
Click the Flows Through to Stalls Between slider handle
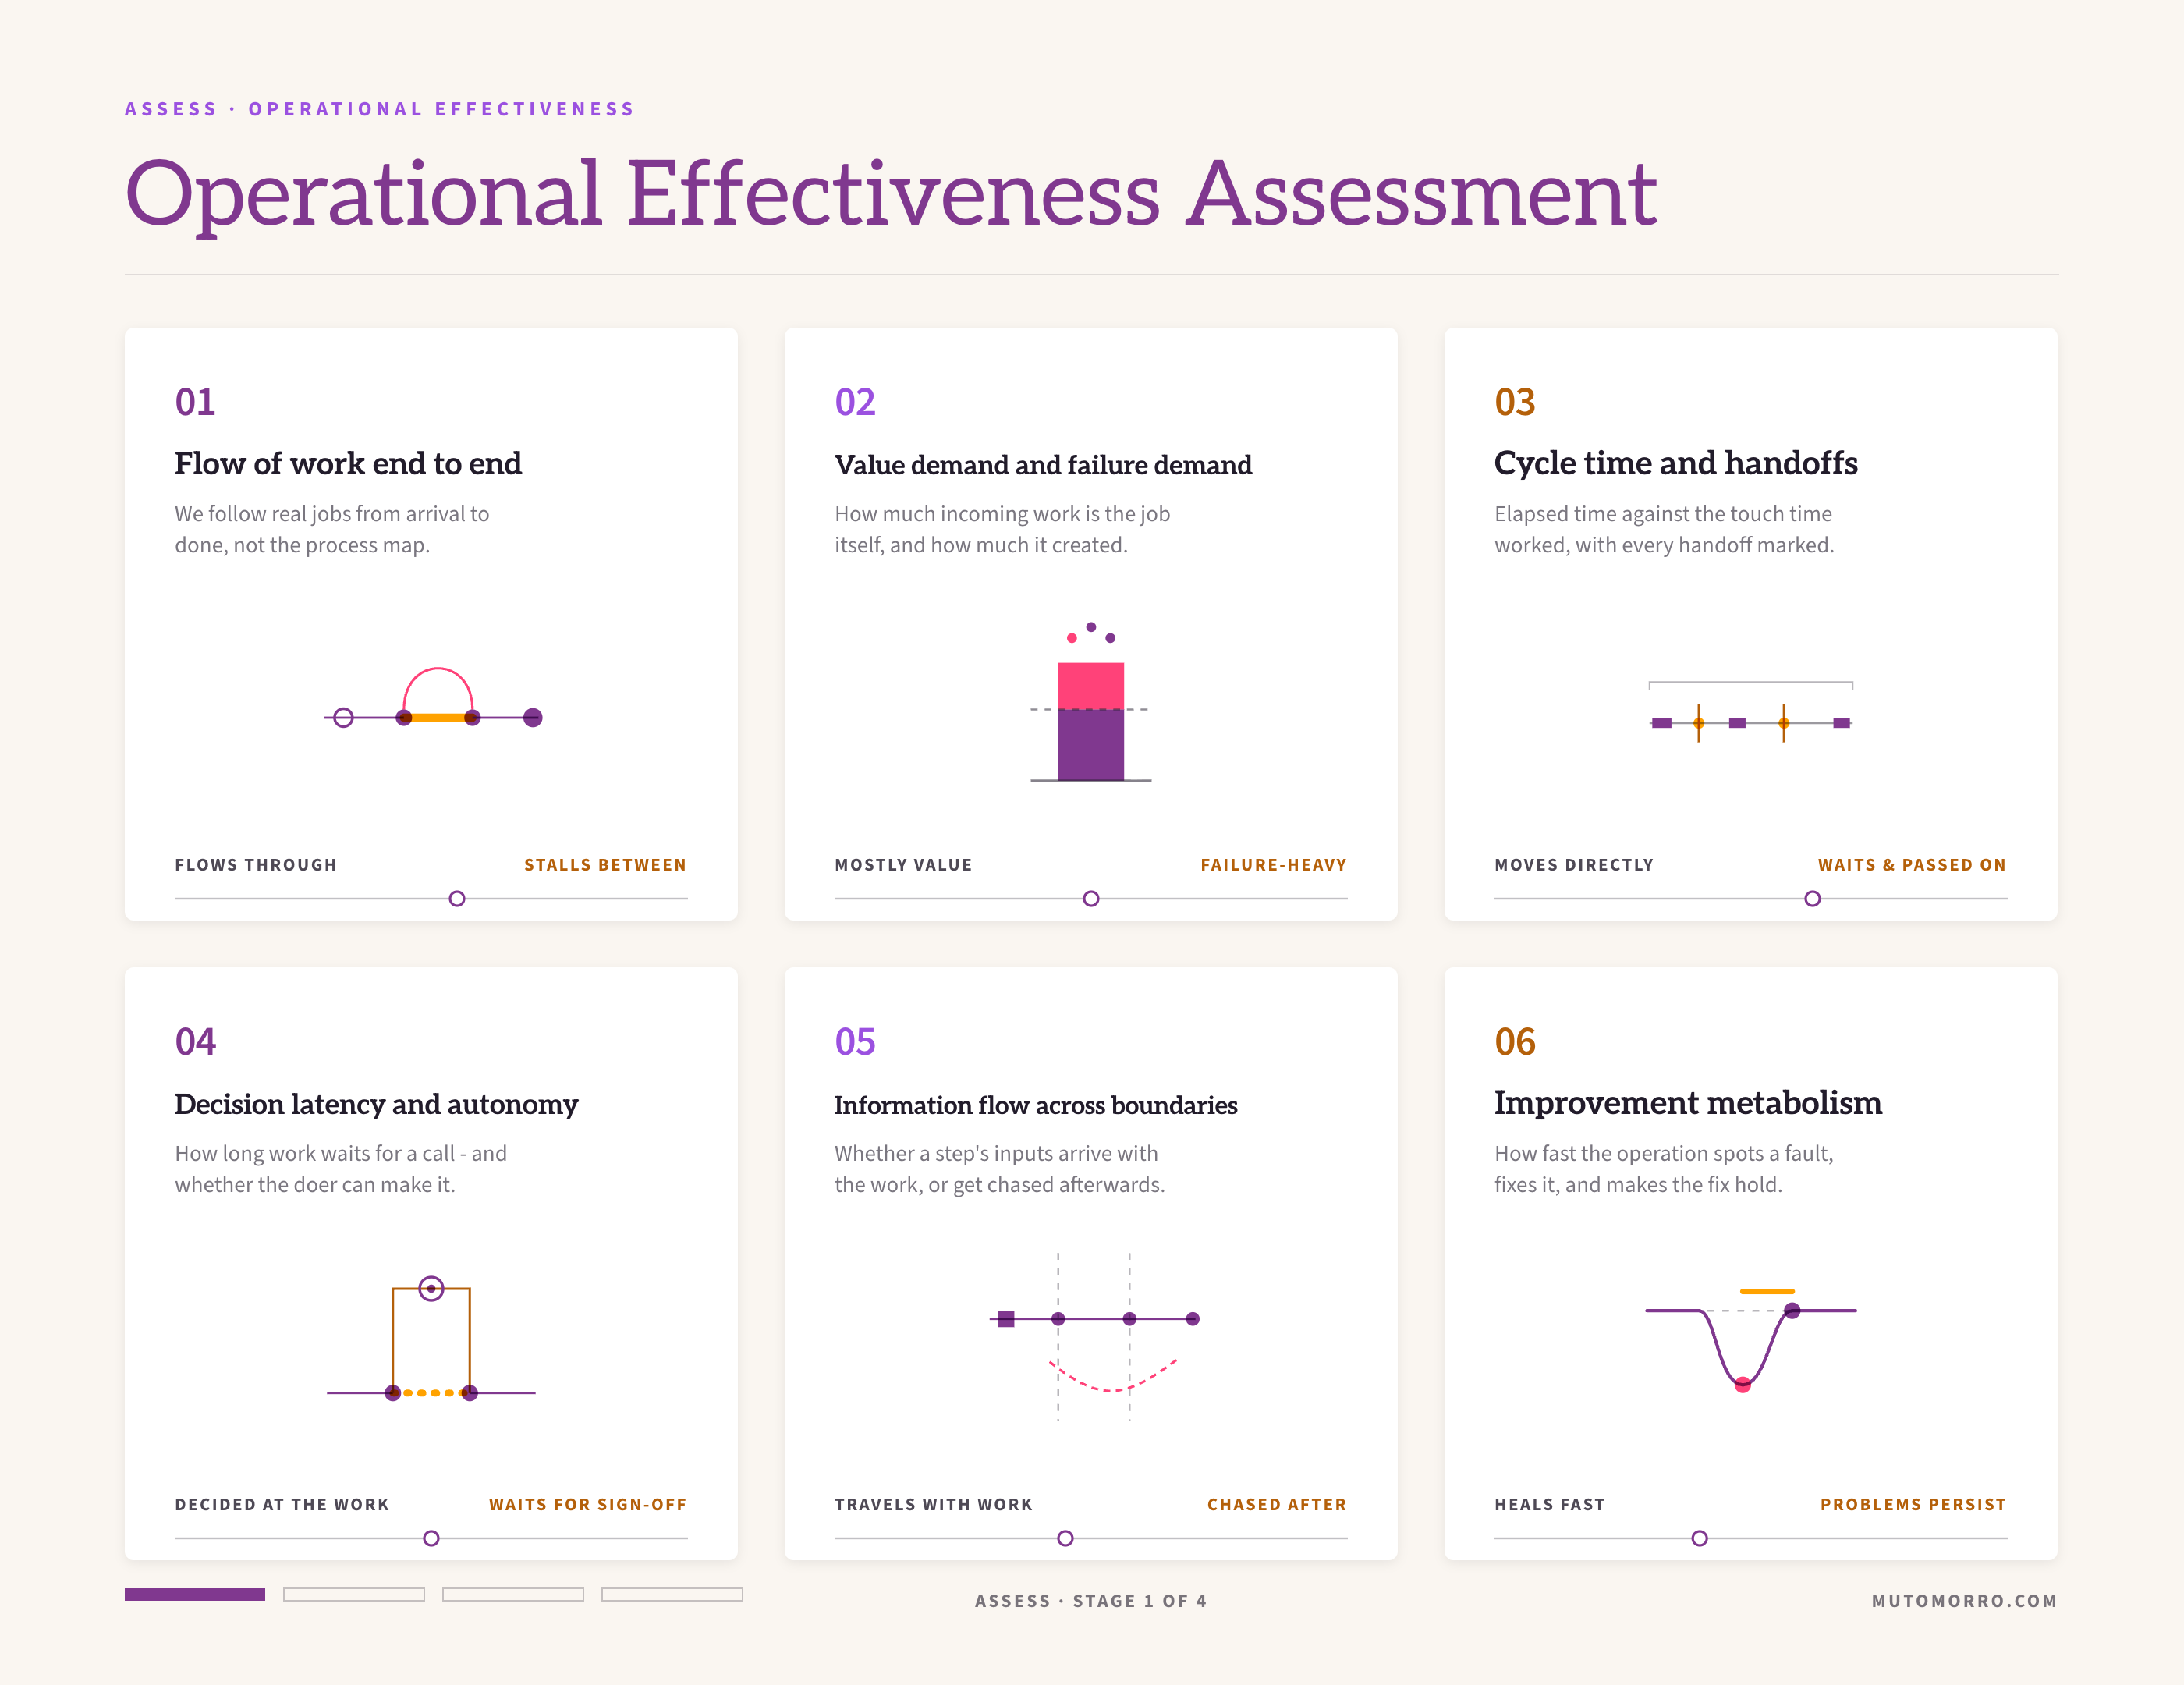(x=457, y=899)
